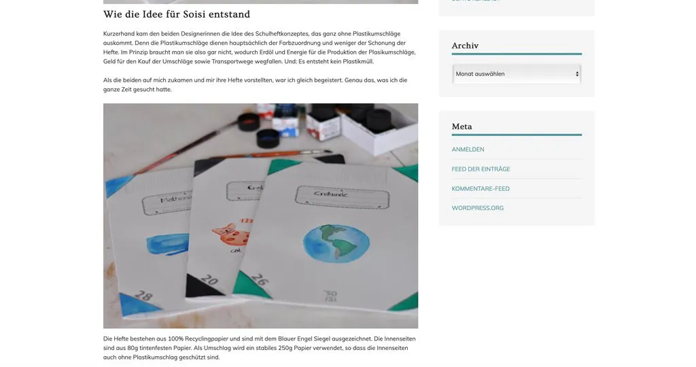Click the Erdkunde label on the notebook
The image size is (696, 367).
pyautogui.click(x=331, y=194)
